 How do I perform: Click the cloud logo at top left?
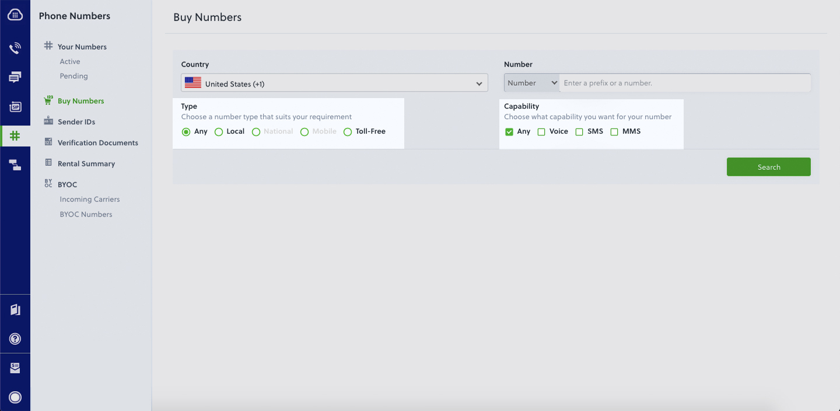coord(15,15)
